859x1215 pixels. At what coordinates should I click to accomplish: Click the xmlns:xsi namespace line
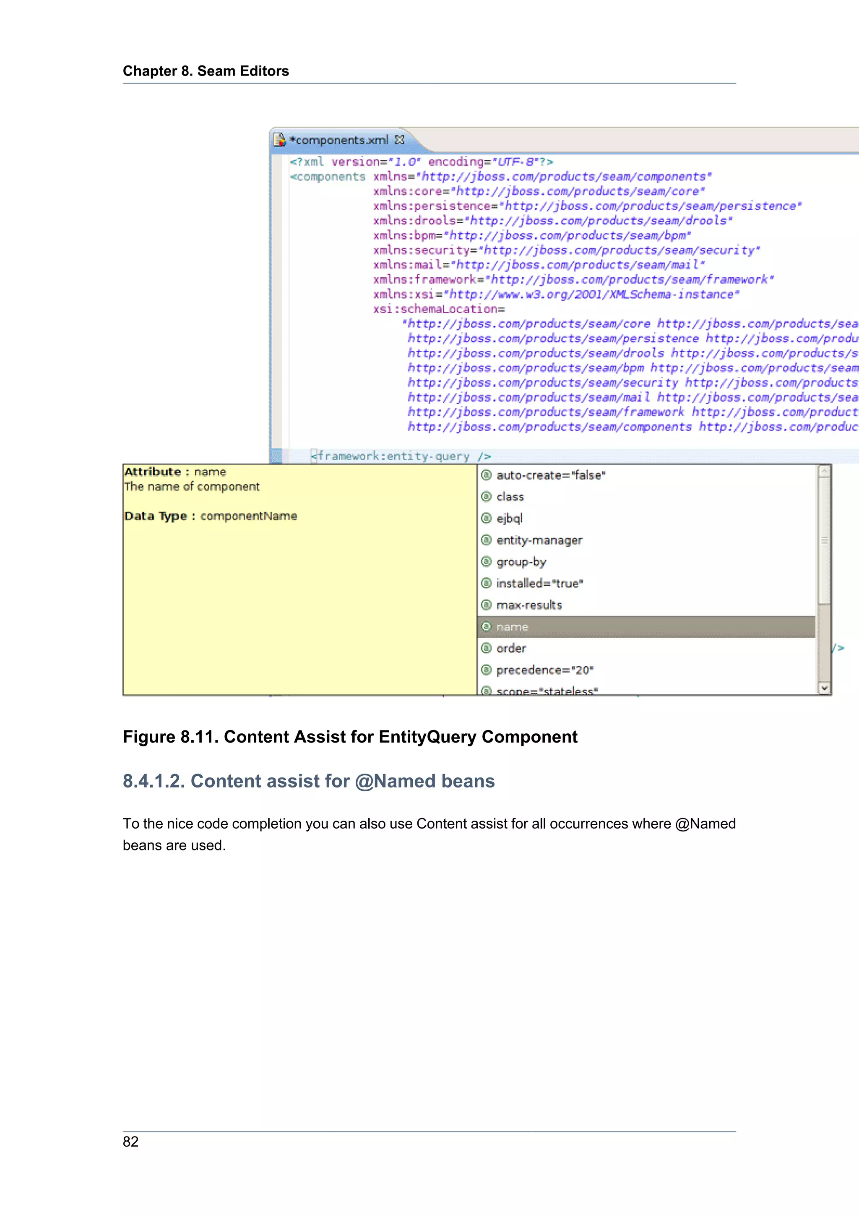click(556, 294)
